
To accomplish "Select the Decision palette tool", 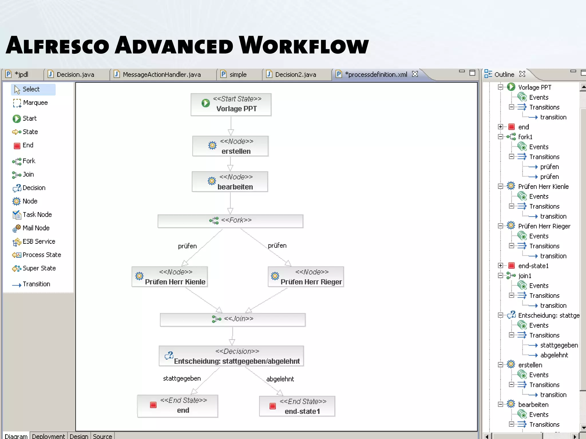I will [29, 188].
